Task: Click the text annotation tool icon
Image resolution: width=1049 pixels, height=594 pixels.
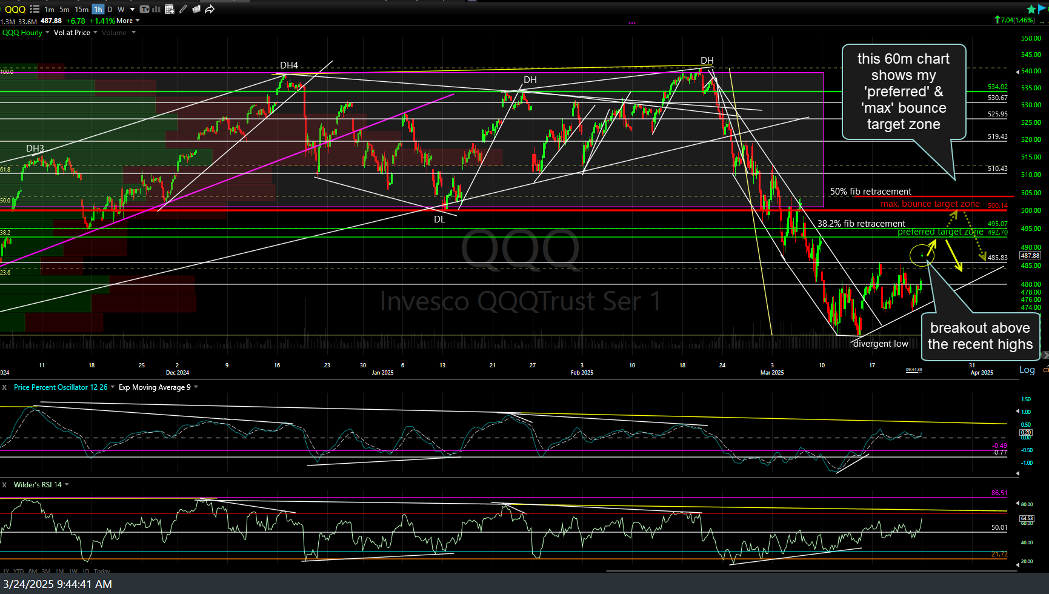Action: (x=144, y=9)
